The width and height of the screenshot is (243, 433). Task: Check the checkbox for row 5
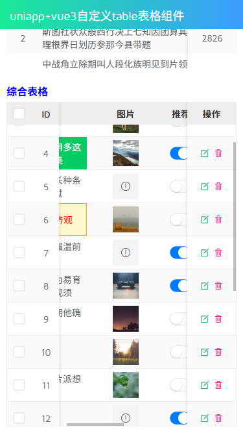19,186
